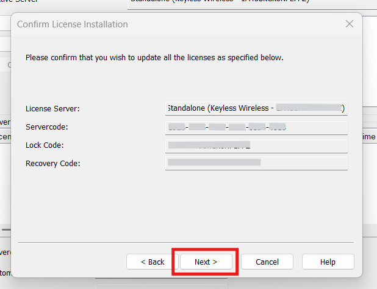Click the "License Server:" label
Image resolution: width=377 pixels, height=289 pixels.
(52, 108)
